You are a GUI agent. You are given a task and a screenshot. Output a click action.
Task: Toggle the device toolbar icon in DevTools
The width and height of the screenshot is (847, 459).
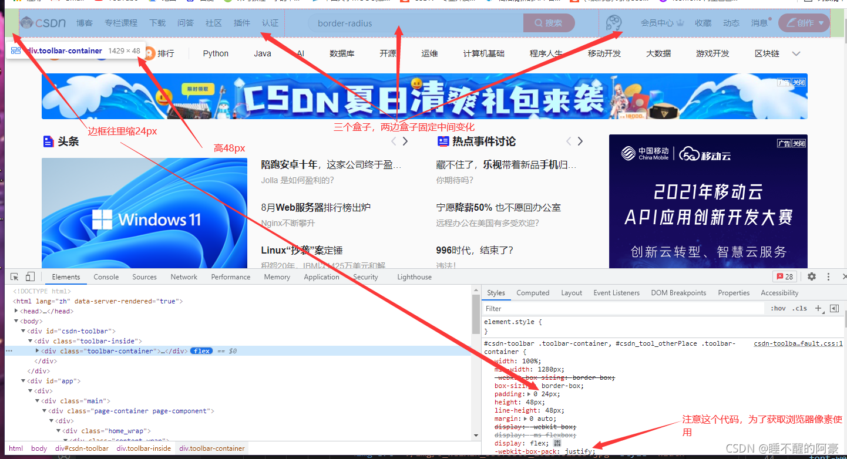tap(30, 277)
